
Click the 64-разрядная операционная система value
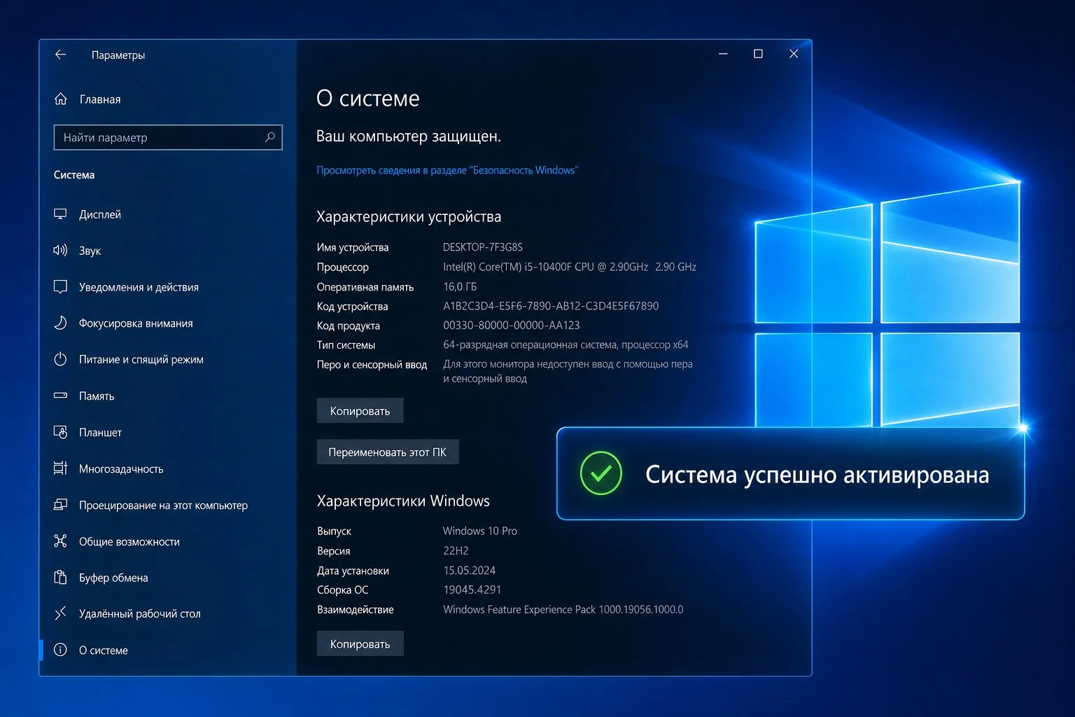565,344
